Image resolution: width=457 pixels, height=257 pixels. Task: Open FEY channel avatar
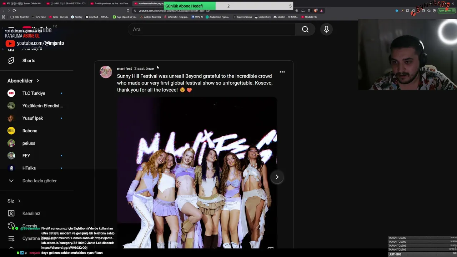tap(11, 156)
